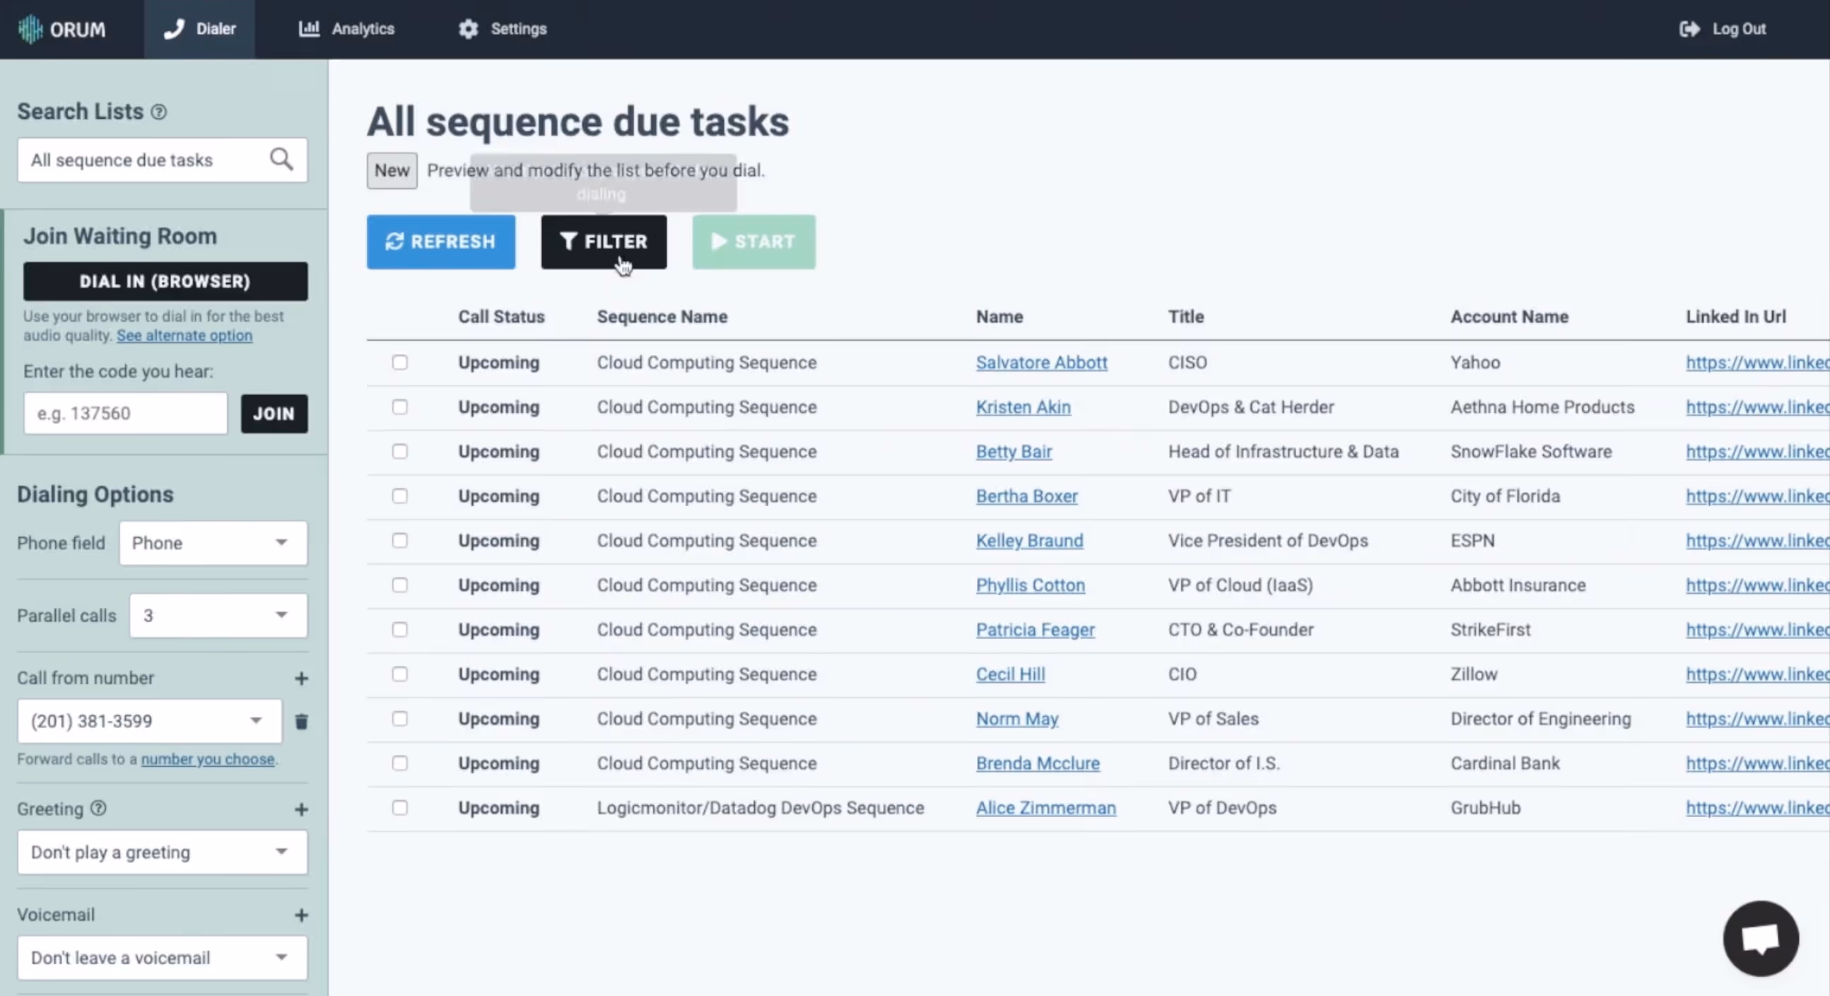Select the checkbox on Betty Bair's row

399,452
